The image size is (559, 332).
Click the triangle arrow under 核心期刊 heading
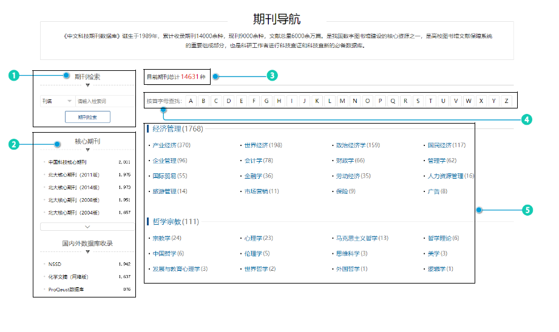87,150
